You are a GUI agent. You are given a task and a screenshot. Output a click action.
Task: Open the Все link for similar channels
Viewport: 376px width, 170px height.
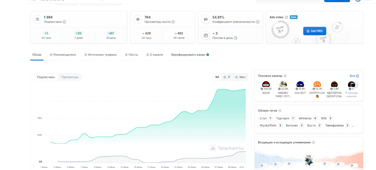pos(354,76)
